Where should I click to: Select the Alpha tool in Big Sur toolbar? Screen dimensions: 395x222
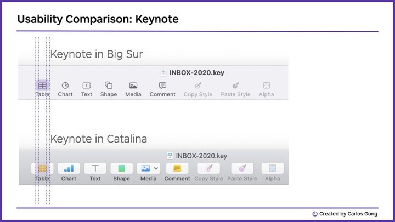[267, 86]
